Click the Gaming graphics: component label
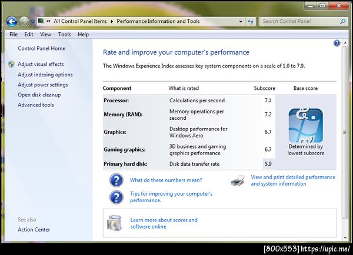This screenshot has width=353, height=255. (125, 150)
